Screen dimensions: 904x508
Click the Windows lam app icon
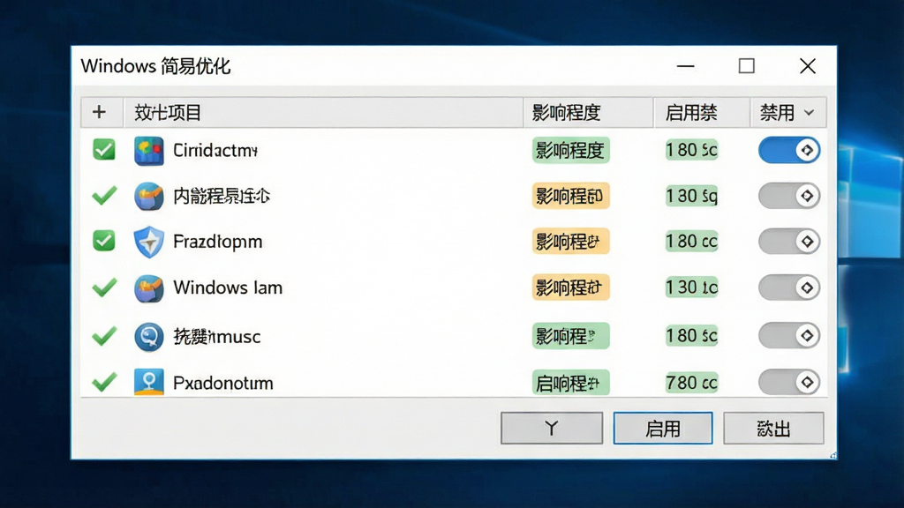click(148, 288)
